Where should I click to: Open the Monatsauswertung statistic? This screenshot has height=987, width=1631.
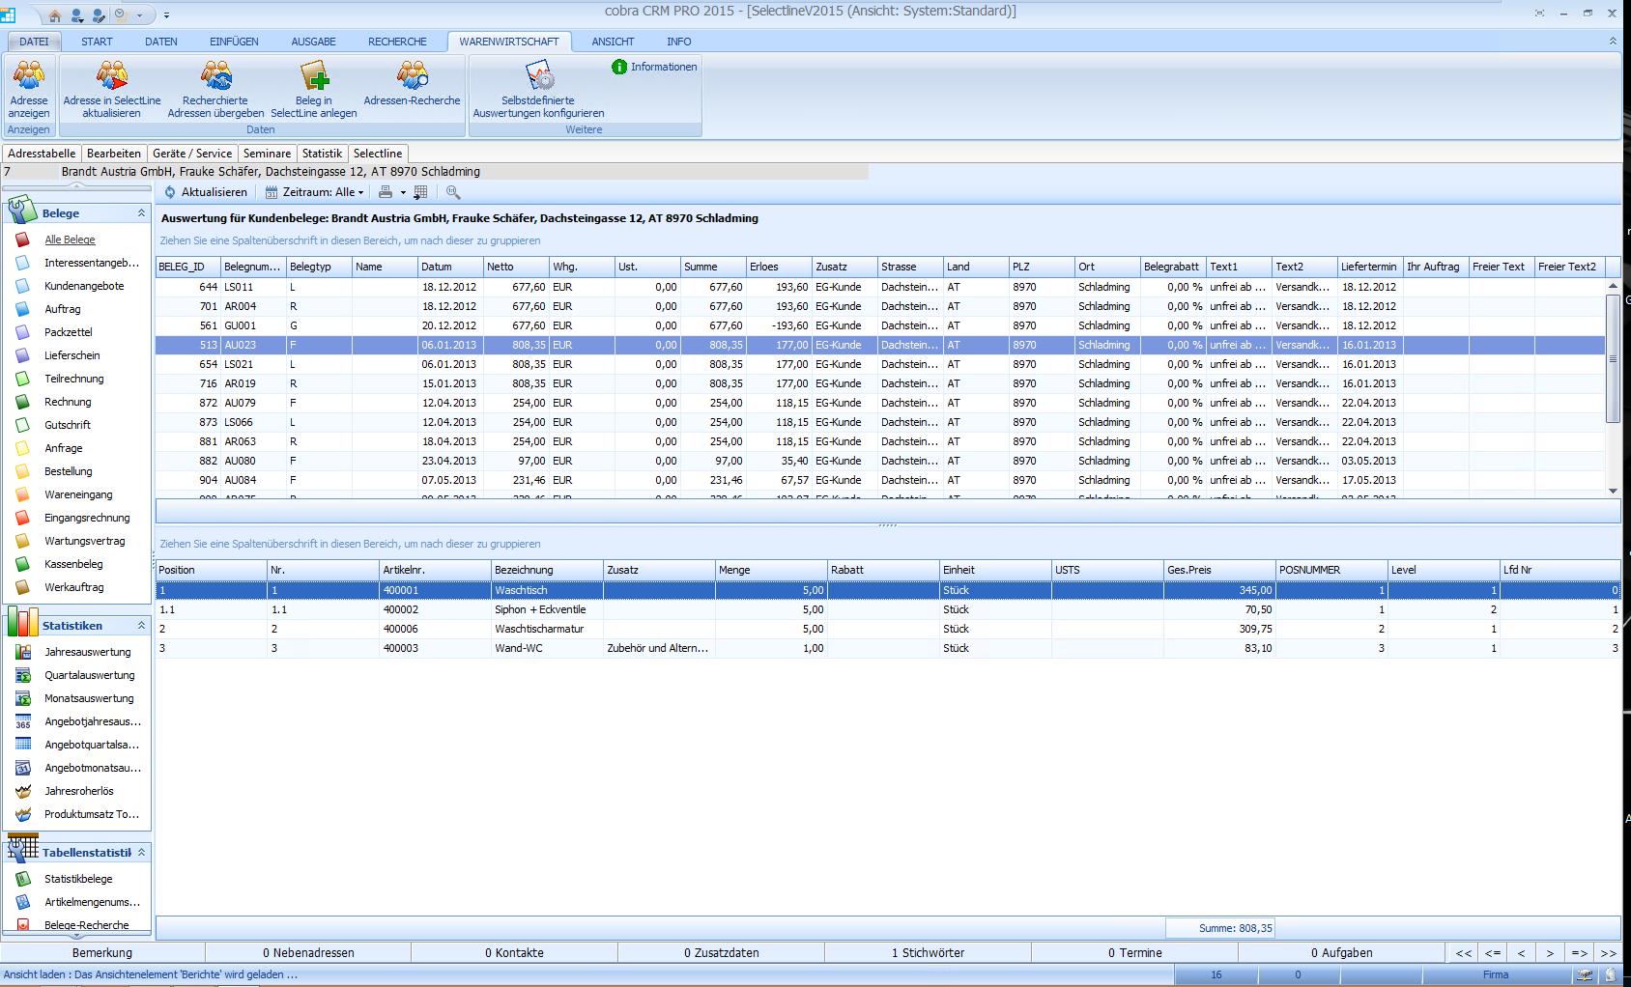[89, 698]
